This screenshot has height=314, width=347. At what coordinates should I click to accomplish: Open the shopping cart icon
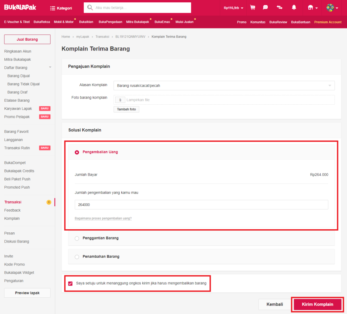252,7
